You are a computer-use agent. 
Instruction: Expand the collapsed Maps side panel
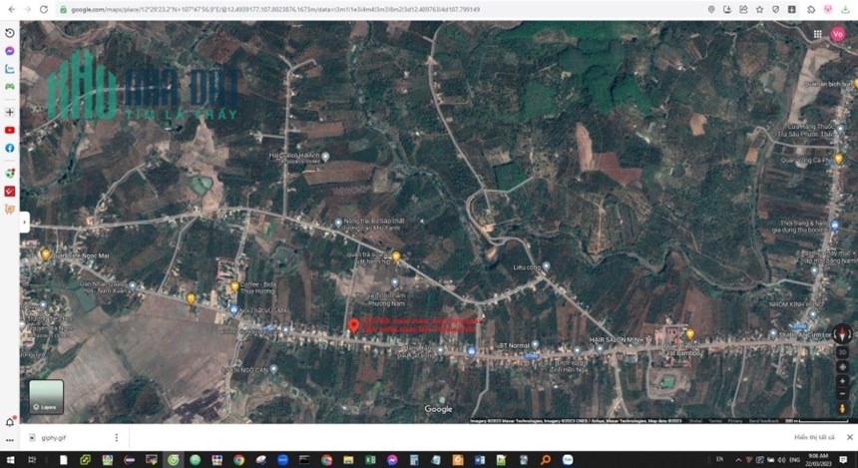(25, 223)
